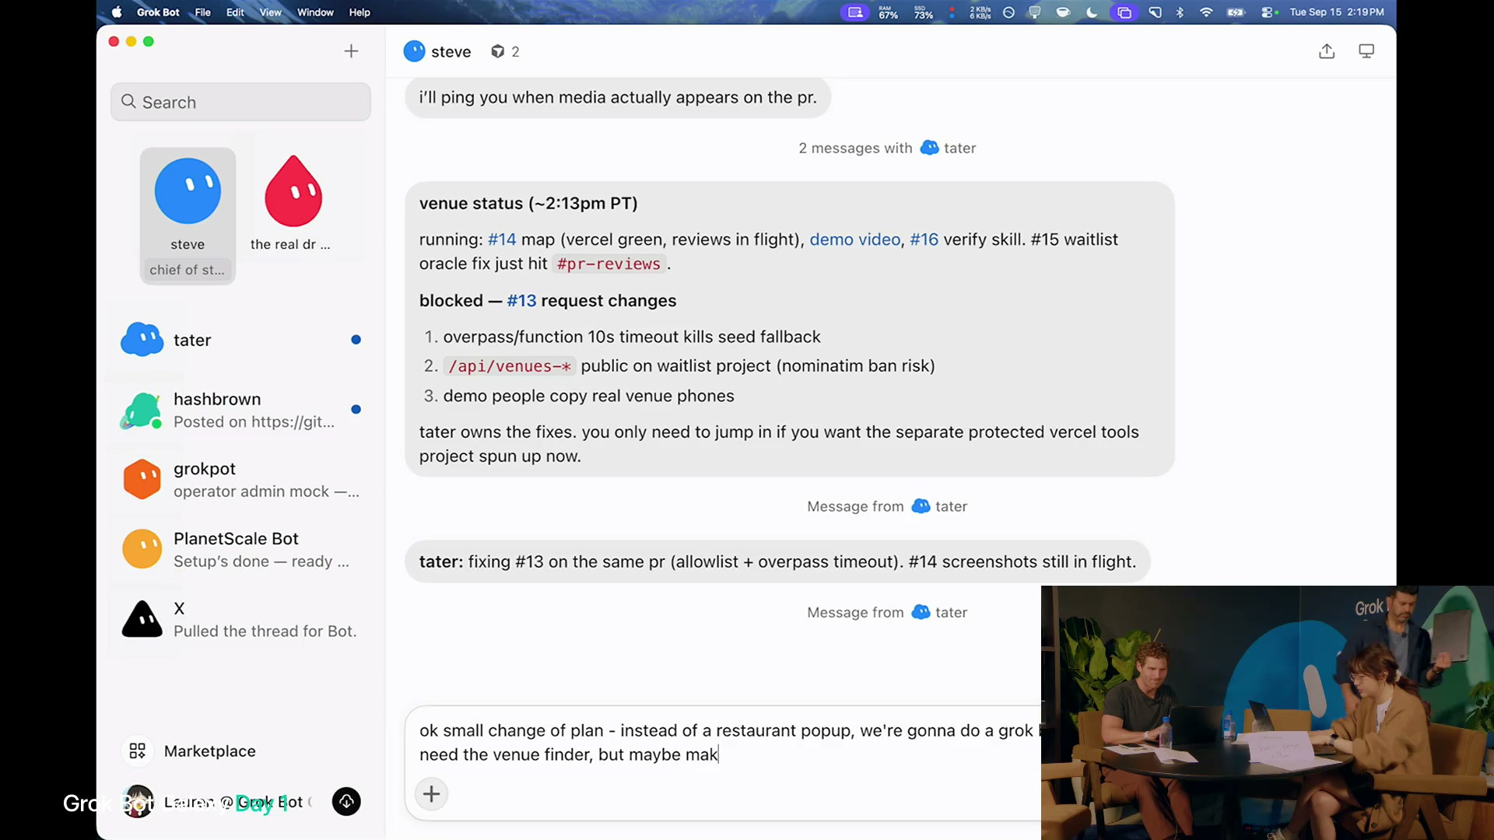This screenshot has height=840, width=1494.
Task: Open the purple screen sharing icon in the menu bar
Action: click(x=855, y=12)
